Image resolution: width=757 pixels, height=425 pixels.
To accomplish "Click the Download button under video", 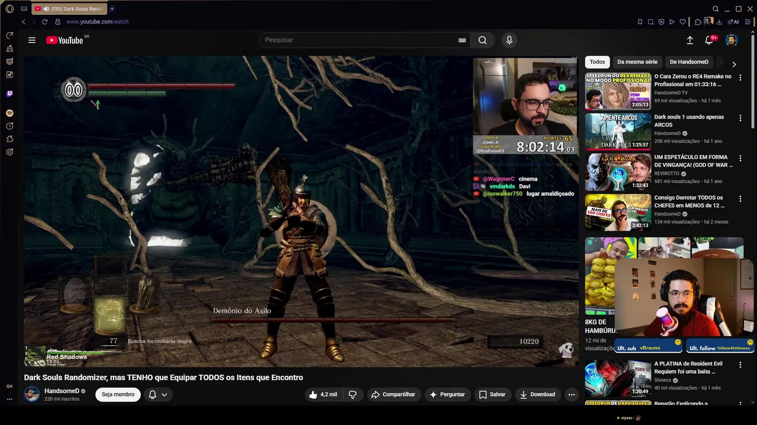I will point(538,394).
